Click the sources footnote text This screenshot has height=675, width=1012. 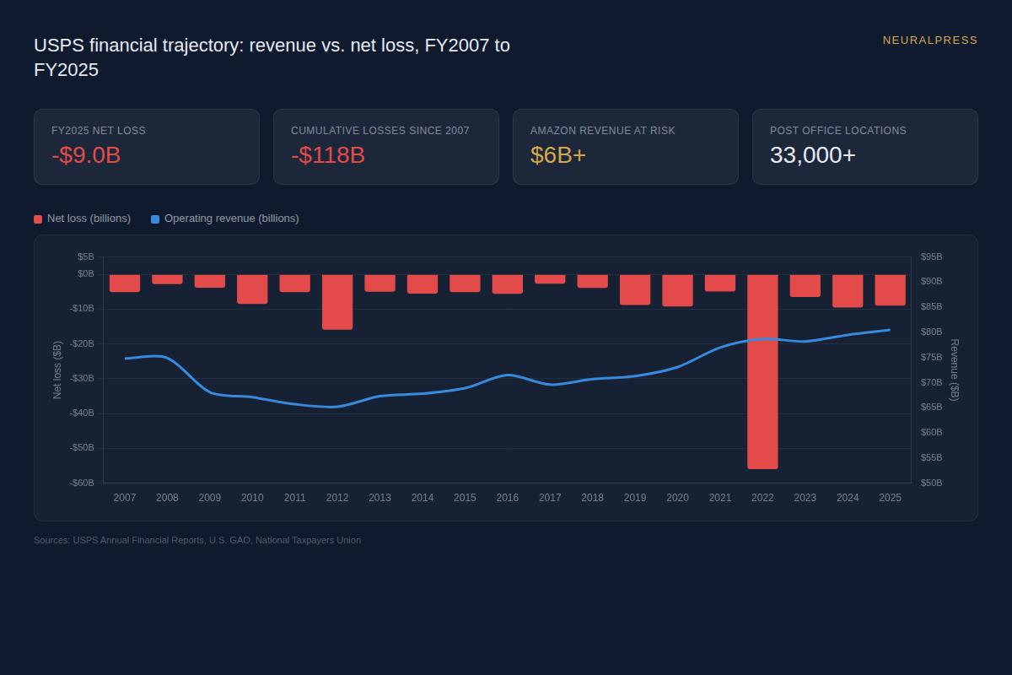click(x=197, y=540)
